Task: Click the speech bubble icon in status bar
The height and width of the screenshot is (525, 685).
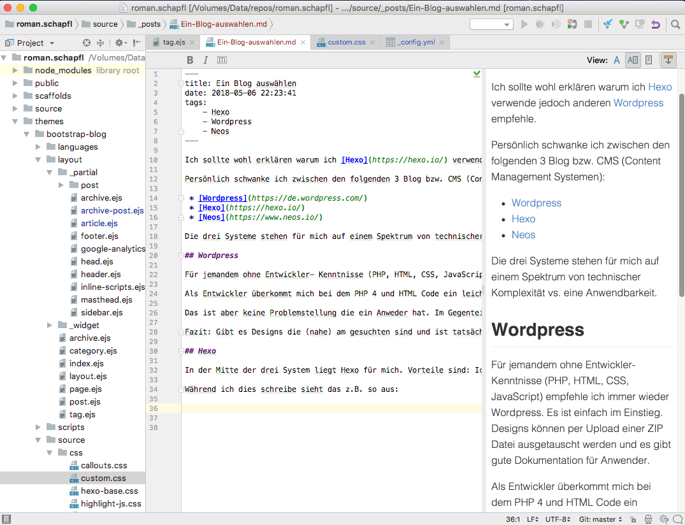Action: click(x=677, y=519)
